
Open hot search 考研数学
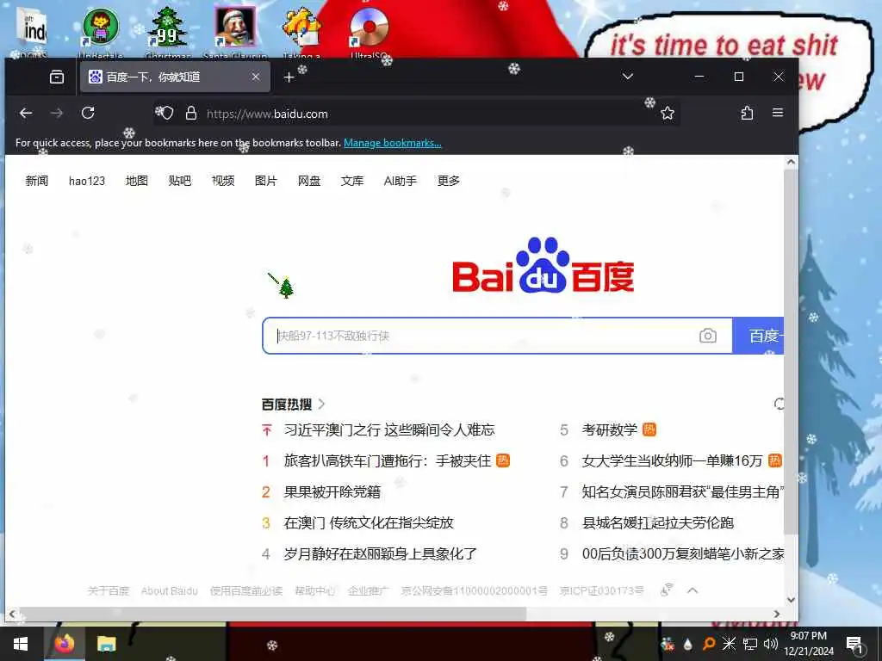pos(610,430)
